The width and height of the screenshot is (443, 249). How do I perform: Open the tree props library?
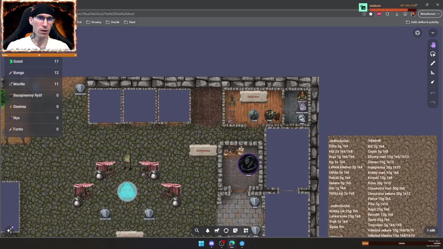[x=208, y=231]
